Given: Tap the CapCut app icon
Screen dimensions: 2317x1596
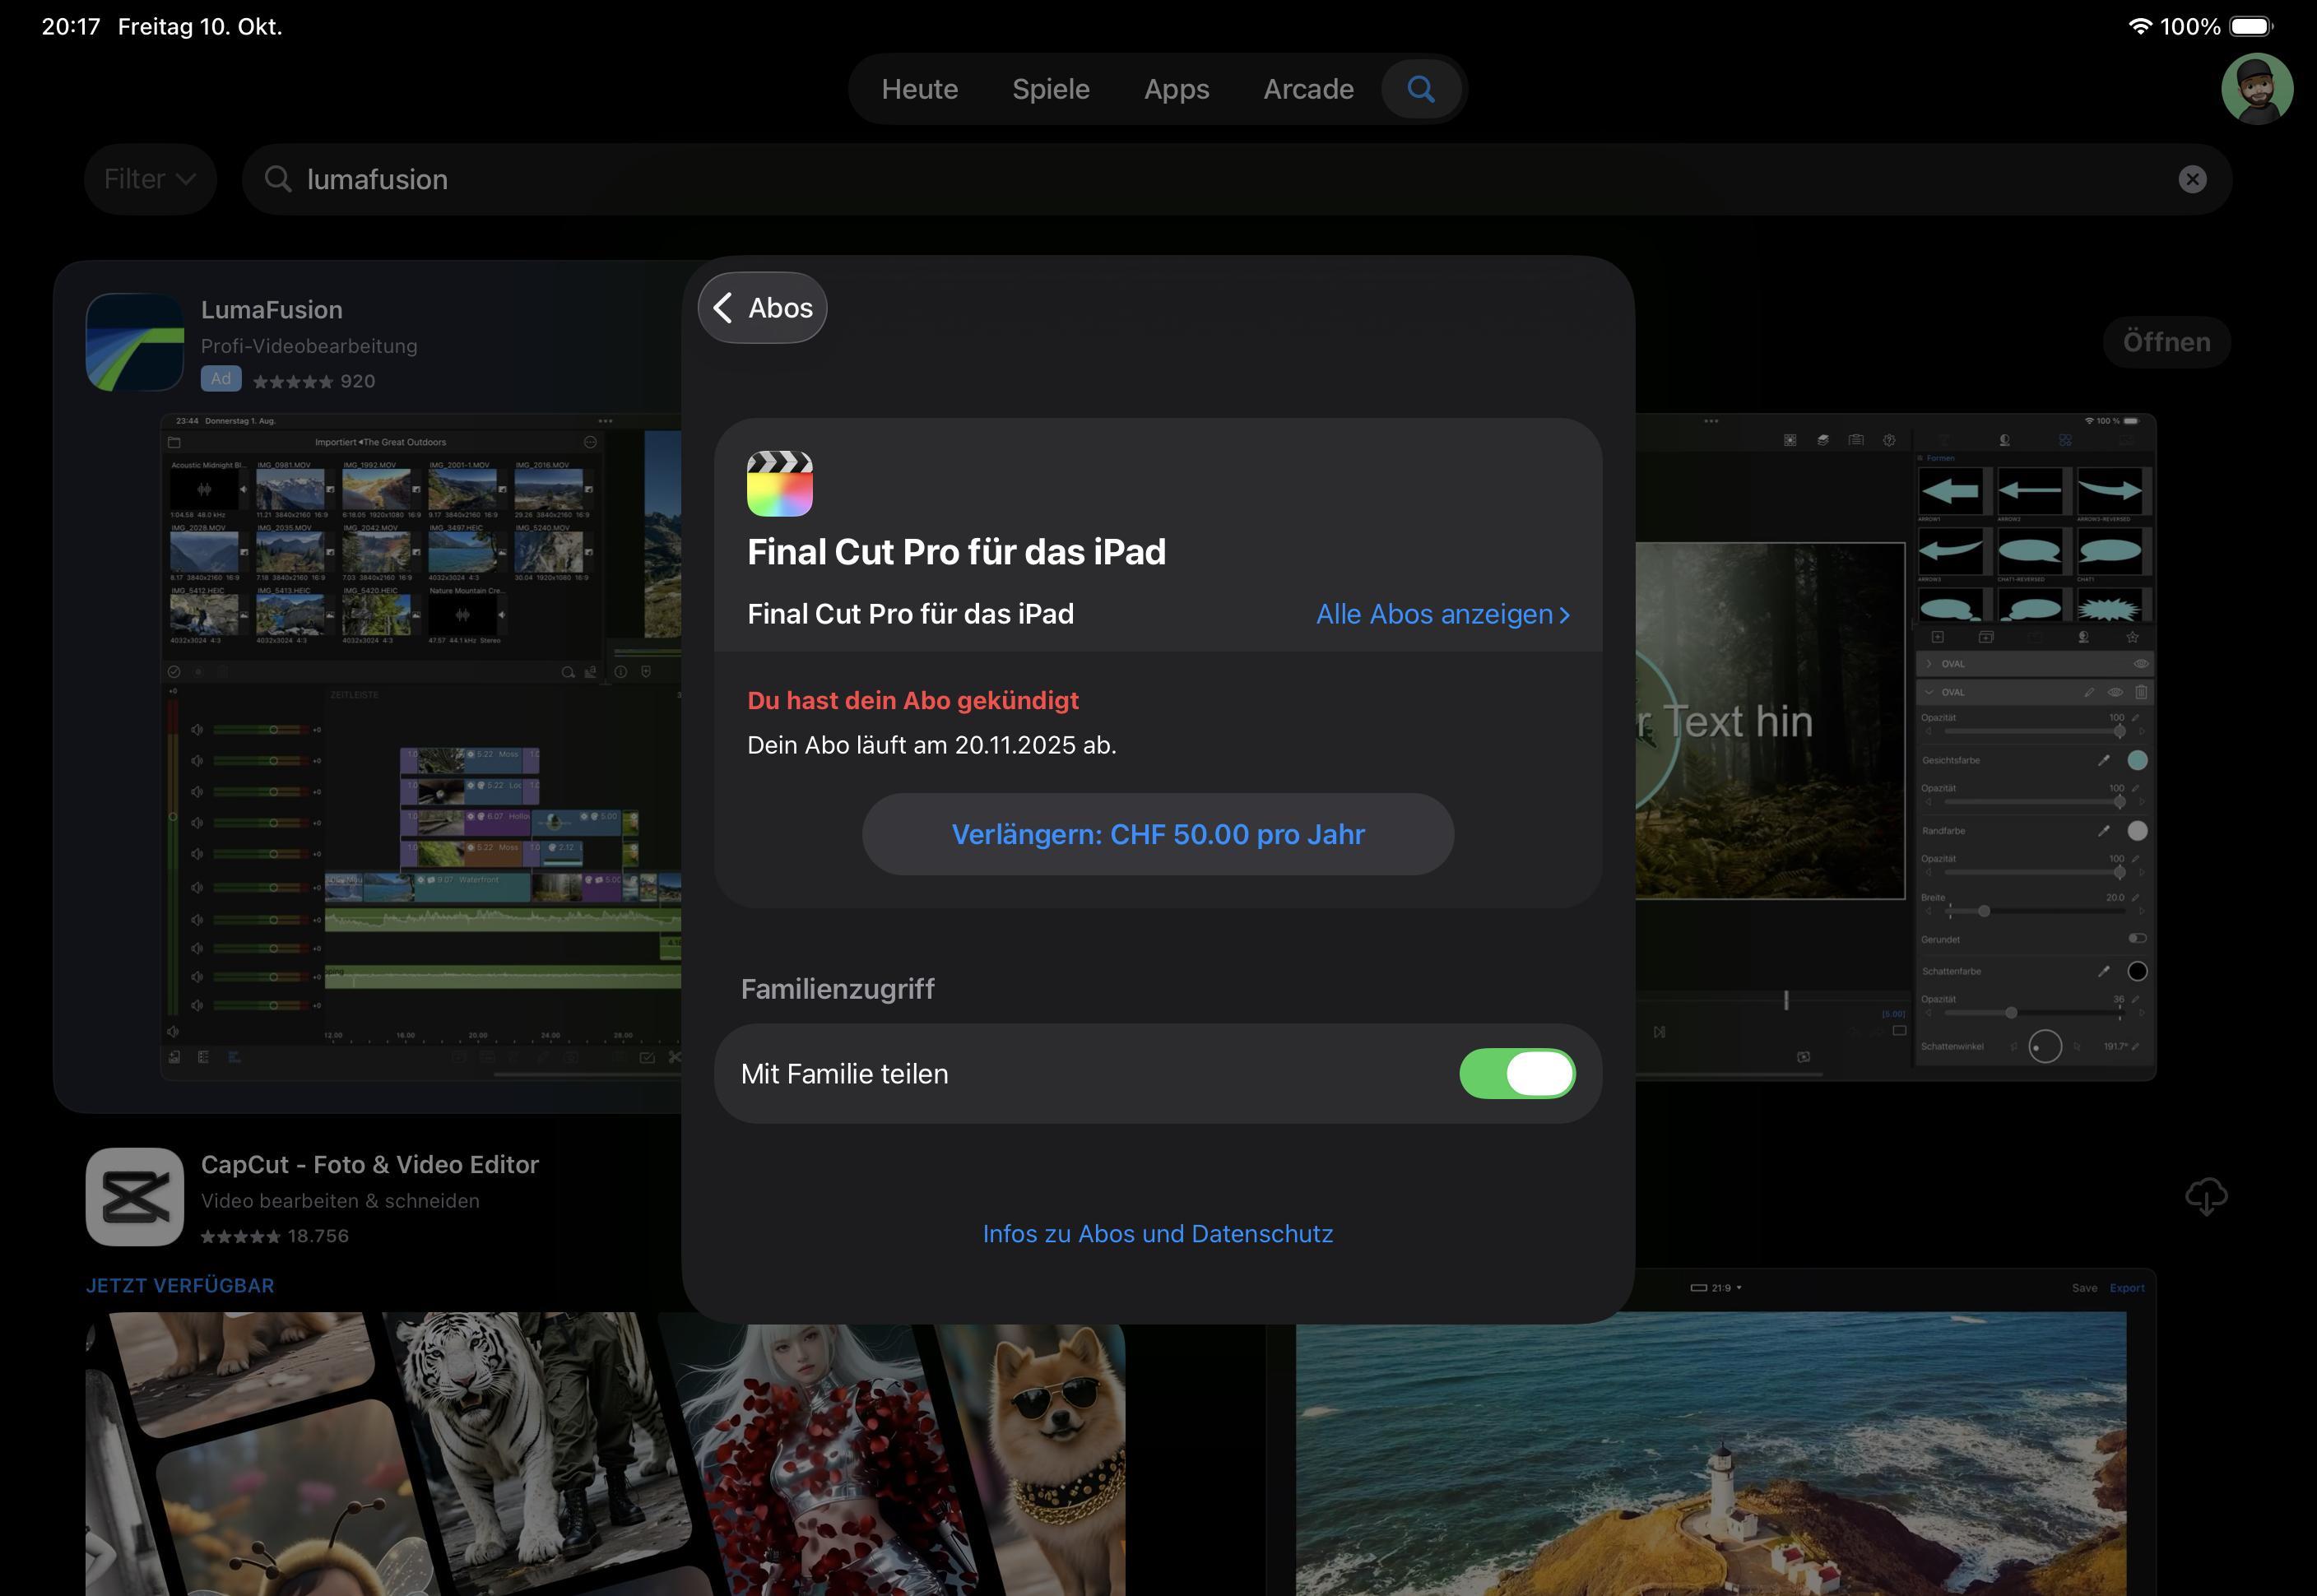Looking at the screenshot, I should 135,1196.
